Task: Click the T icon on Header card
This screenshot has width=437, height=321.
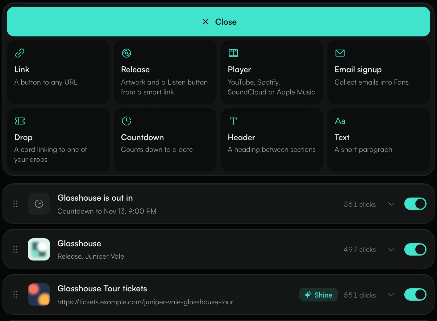Action: pyautogui.click(x=233, y=121)
